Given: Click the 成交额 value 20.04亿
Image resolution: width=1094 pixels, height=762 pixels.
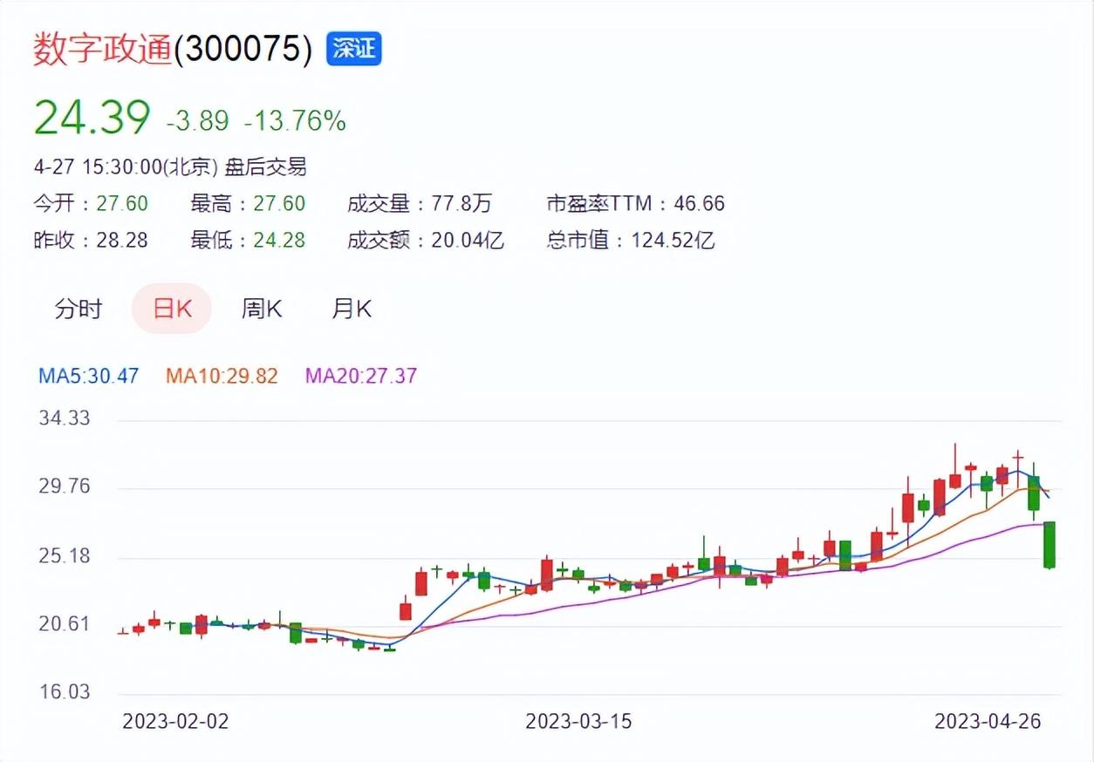Looking at the screenshot, I should point(468,240).
